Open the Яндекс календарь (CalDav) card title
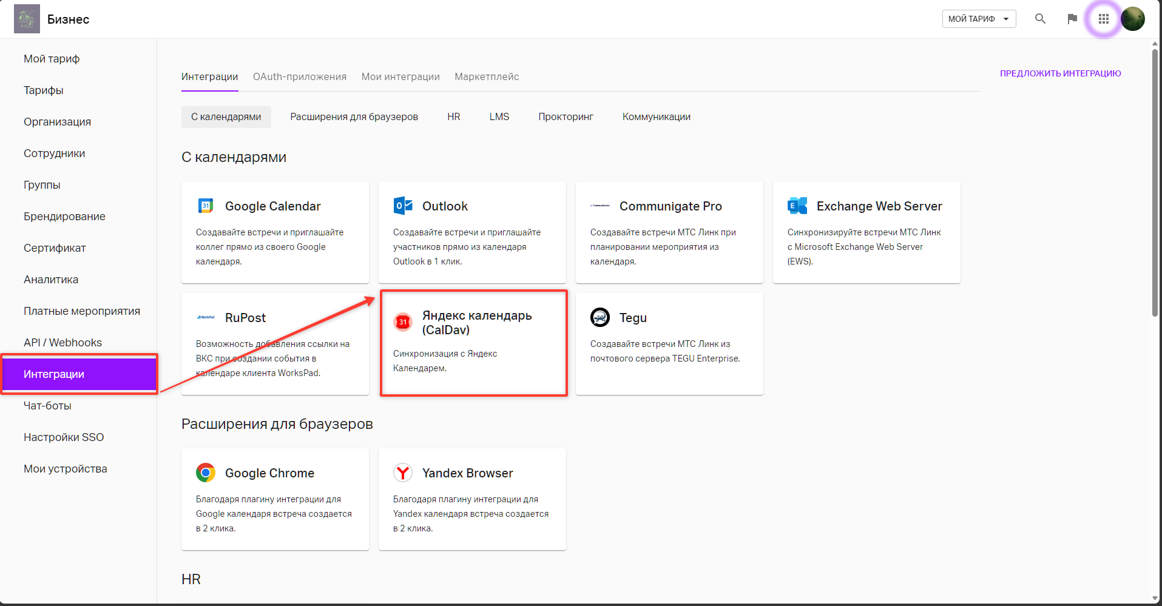The height and width of the screenshot is (606, 1162). coord(477,323)
